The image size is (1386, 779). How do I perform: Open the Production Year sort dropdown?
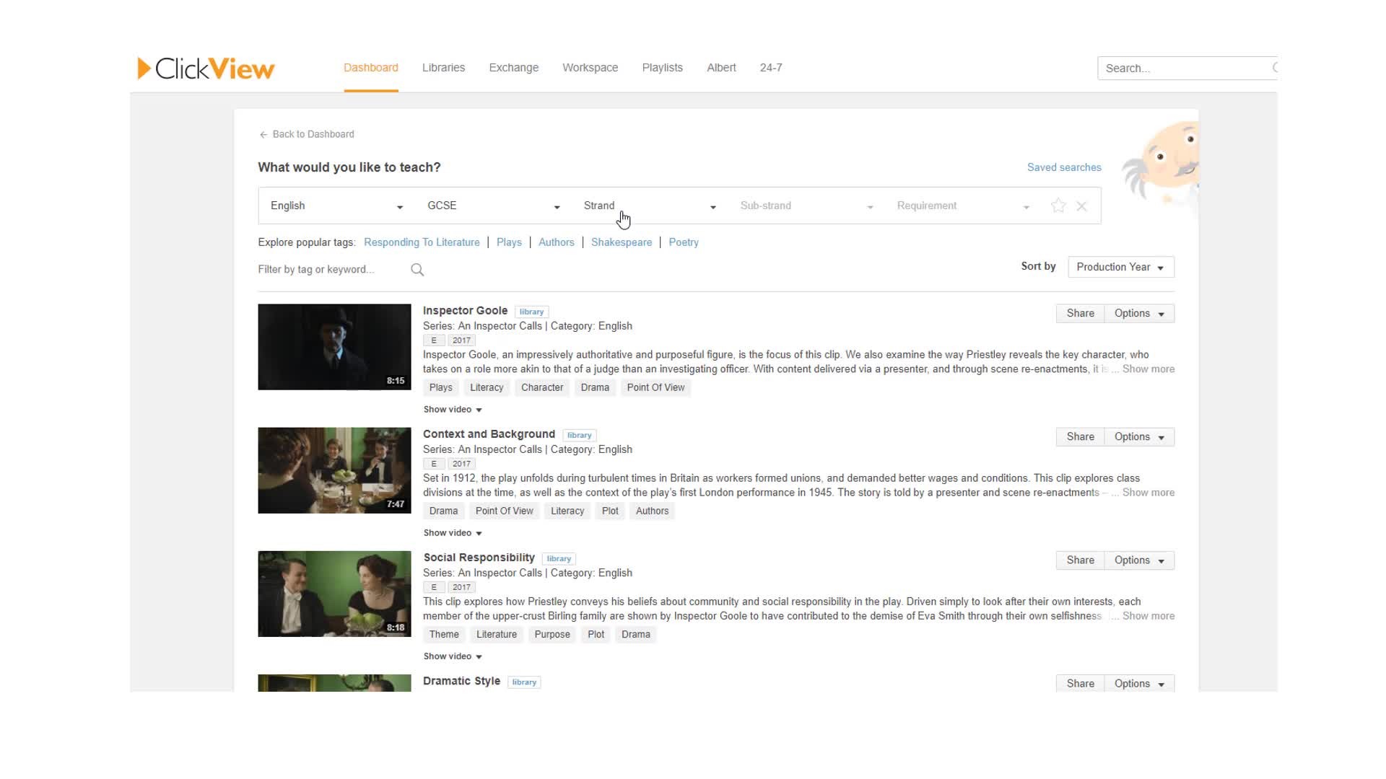tap(1121, 267)
